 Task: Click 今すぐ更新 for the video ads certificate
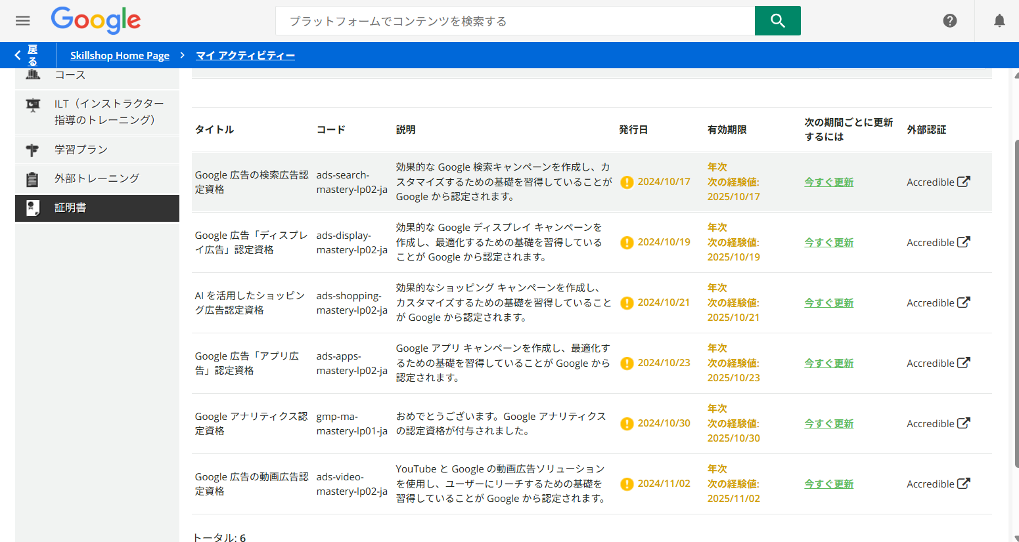828,484
